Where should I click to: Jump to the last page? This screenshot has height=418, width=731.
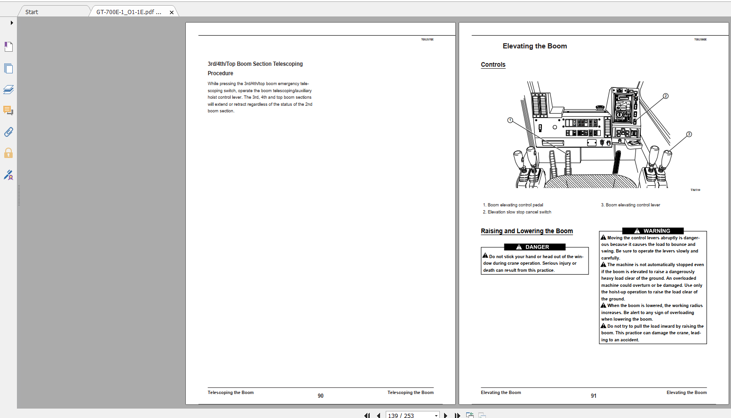[x=457, y=416]
